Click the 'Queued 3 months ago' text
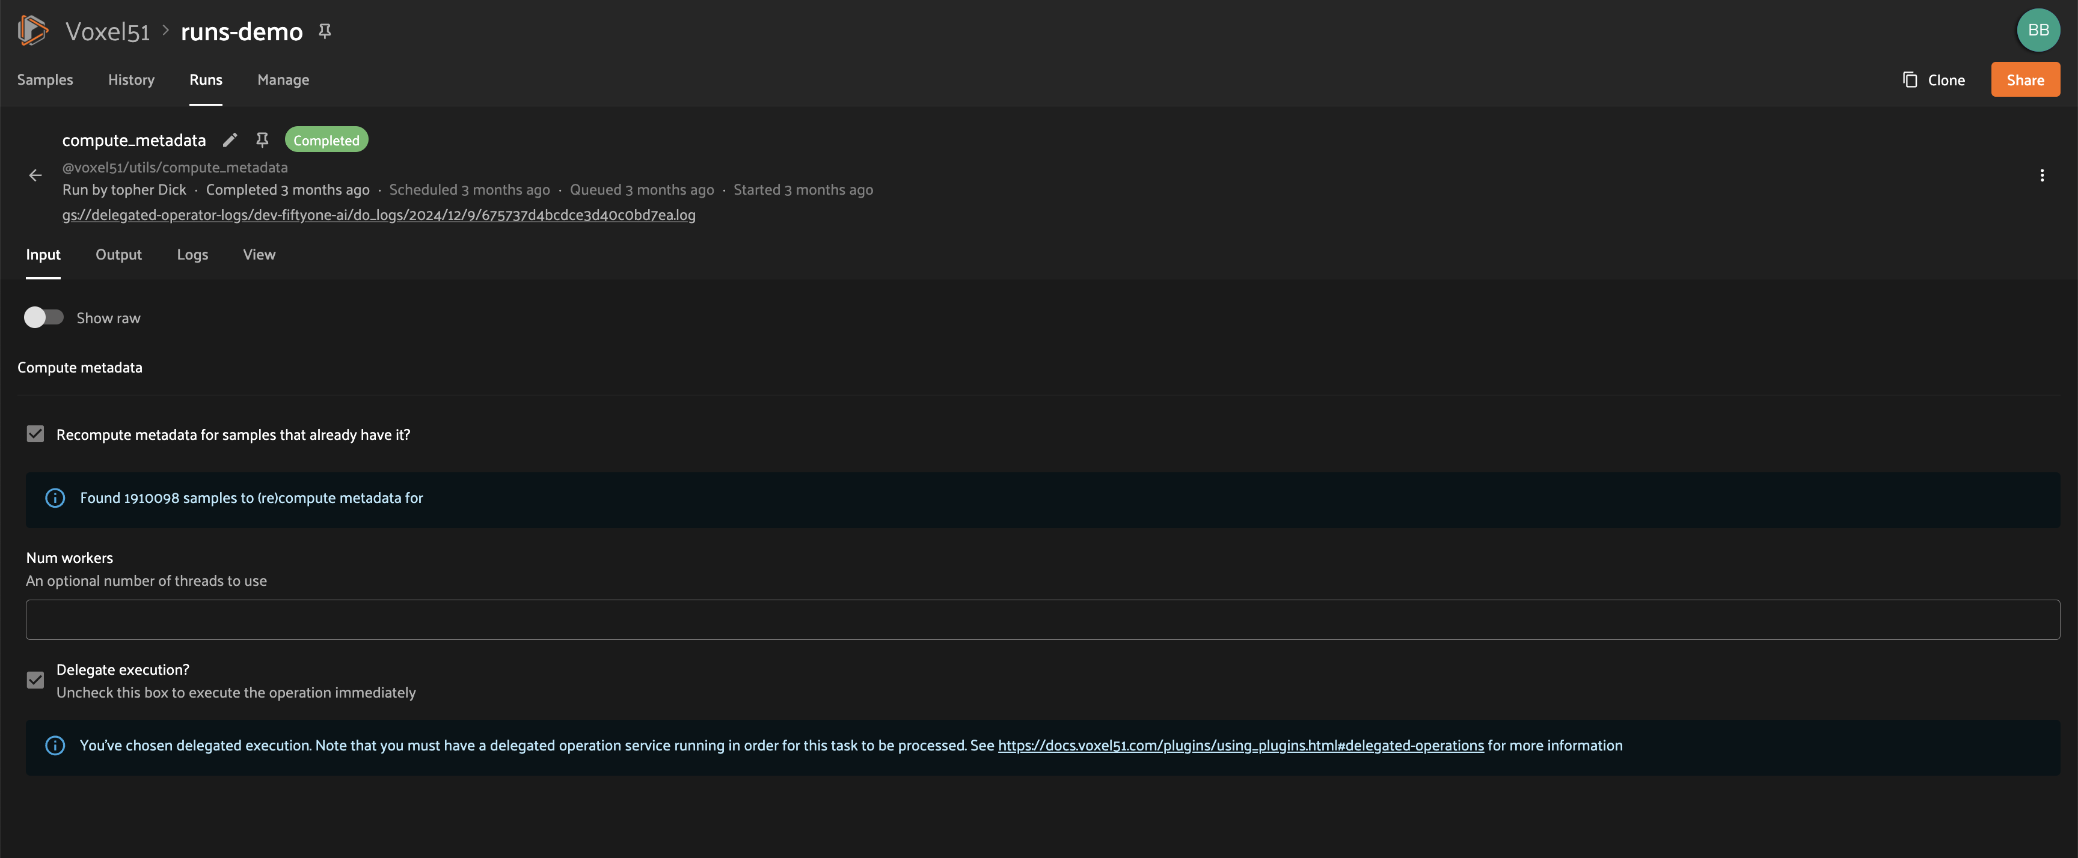The height and width of the screenshot is (858, 2078). 642,190
